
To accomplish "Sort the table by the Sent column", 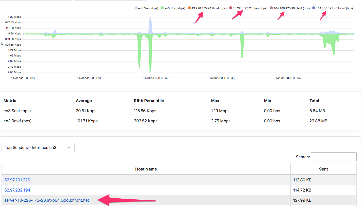I will click(323, 169).
